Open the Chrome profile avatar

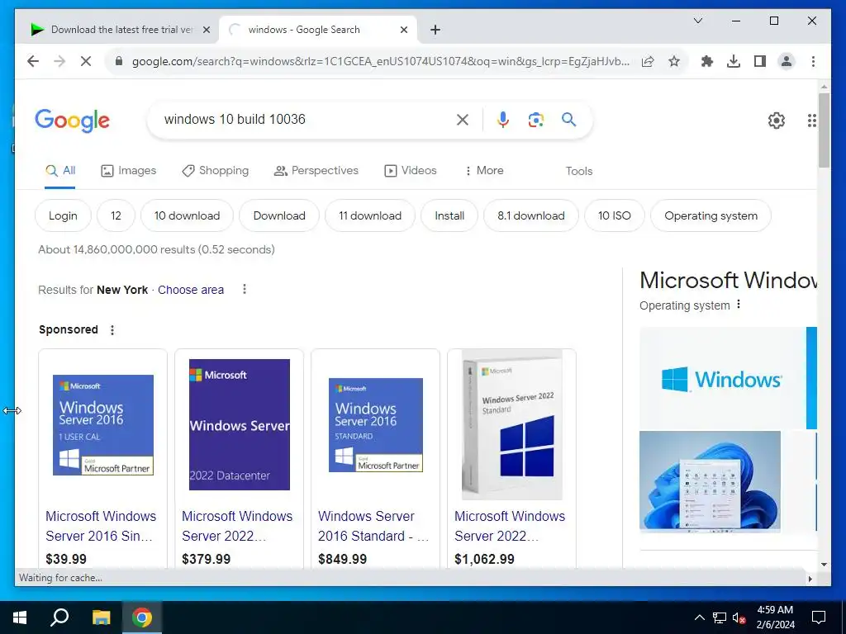pyautogui.click(x=787, y=61)
